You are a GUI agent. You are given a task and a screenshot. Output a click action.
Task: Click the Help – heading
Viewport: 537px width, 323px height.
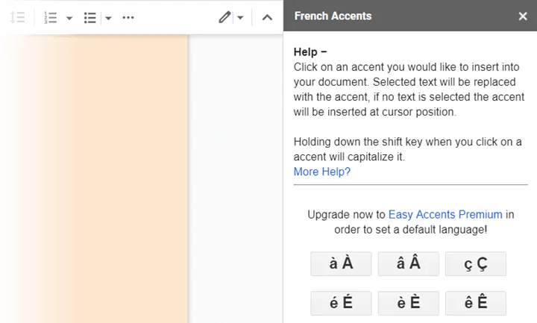pyautogui.click(x=310, y=52)
